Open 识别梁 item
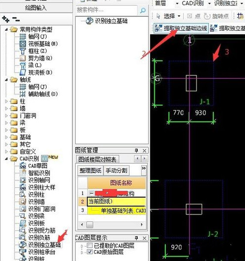The width and height of the screenshot is (245, 261). (x=32, y=216)
